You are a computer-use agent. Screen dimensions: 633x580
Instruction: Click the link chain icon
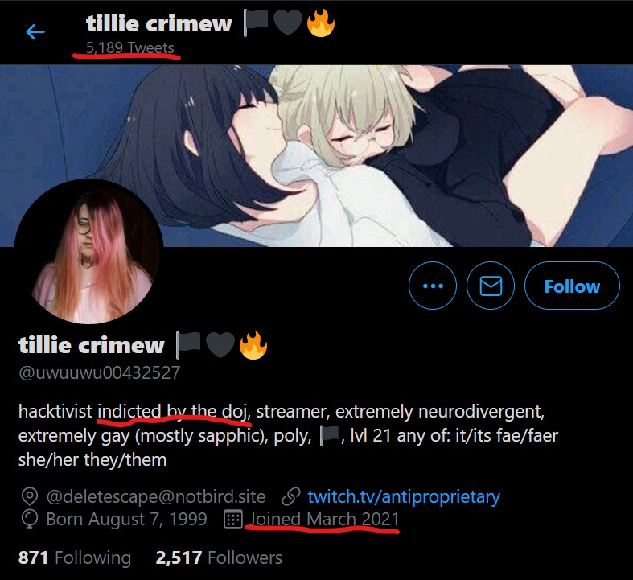tap(291, 496)
